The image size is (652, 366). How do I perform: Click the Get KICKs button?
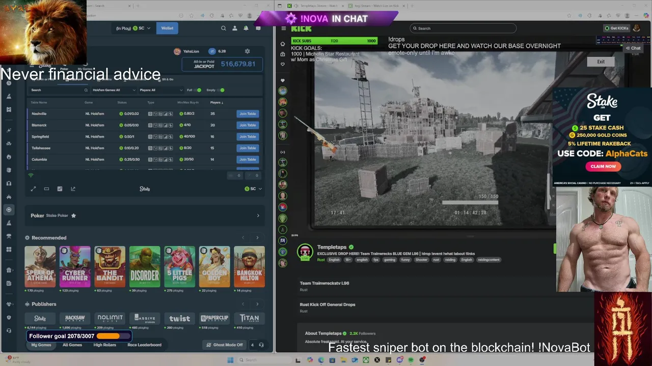616,28
